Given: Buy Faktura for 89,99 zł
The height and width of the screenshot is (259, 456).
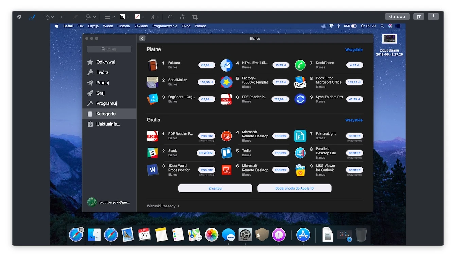Looking at the screenshot, I should click(207, 65).
